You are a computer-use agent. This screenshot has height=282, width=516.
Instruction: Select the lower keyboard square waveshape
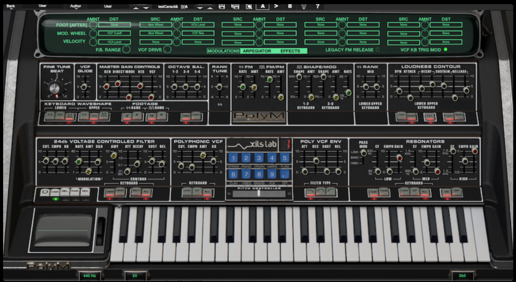(59, 116)
